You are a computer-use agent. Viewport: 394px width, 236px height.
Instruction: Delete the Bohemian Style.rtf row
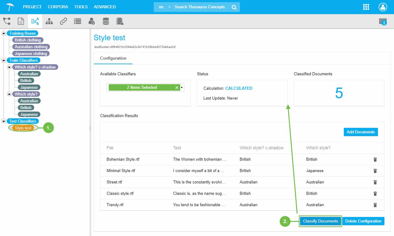point(375,159)
